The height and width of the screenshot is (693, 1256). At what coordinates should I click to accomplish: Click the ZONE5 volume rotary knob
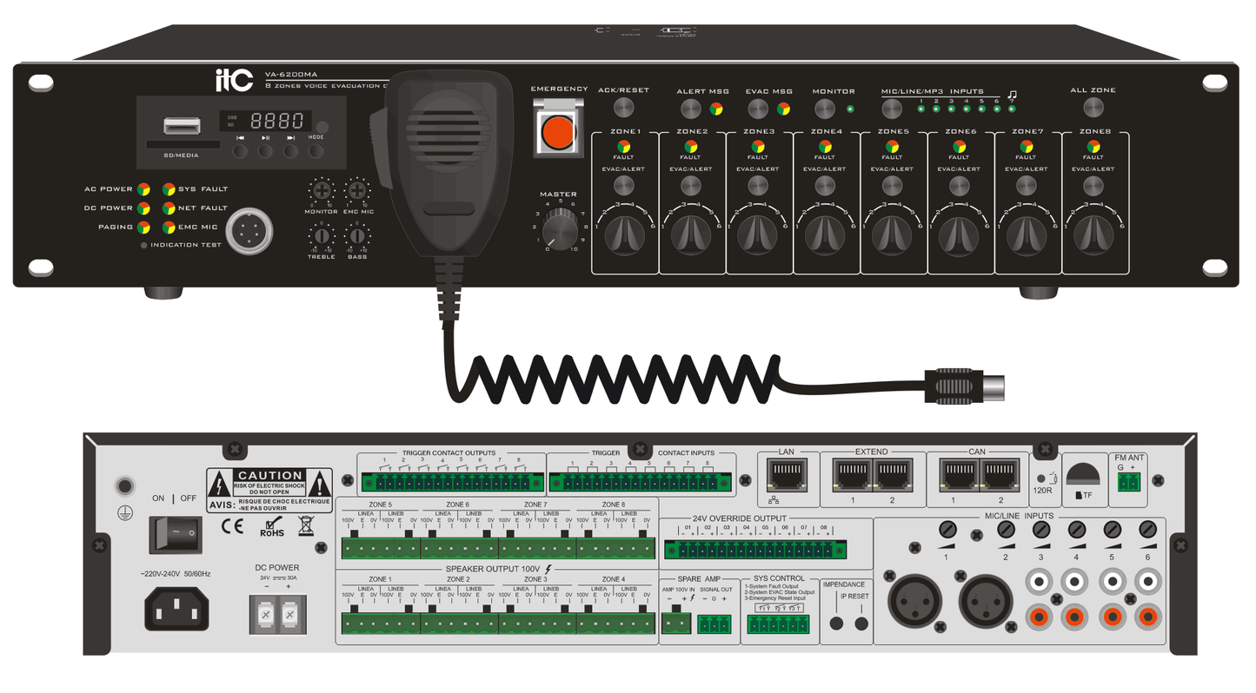tap(892, 234)
